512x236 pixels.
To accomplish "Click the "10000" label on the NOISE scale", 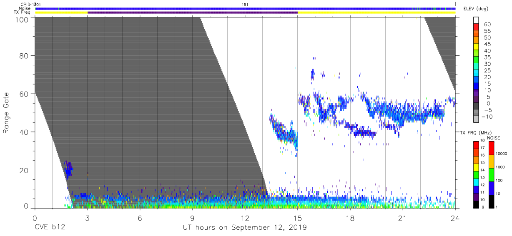I will [501, 153].
